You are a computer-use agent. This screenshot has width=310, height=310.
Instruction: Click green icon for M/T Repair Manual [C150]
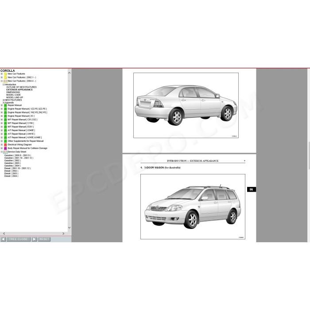[x=5, y=123]
